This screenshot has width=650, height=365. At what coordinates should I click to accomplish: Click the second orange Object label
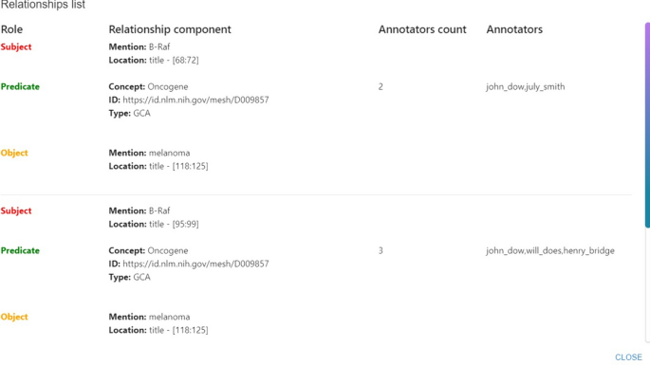pos(14,317)
